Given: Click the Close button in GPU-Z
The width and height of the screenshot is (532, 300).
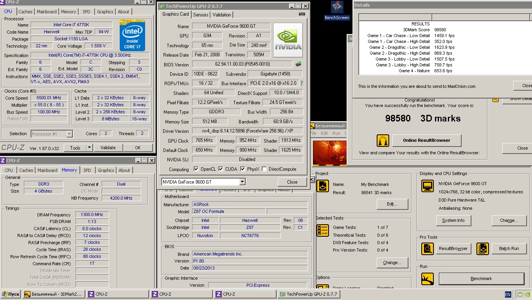Looking at the screenshot, I should 292,182.
